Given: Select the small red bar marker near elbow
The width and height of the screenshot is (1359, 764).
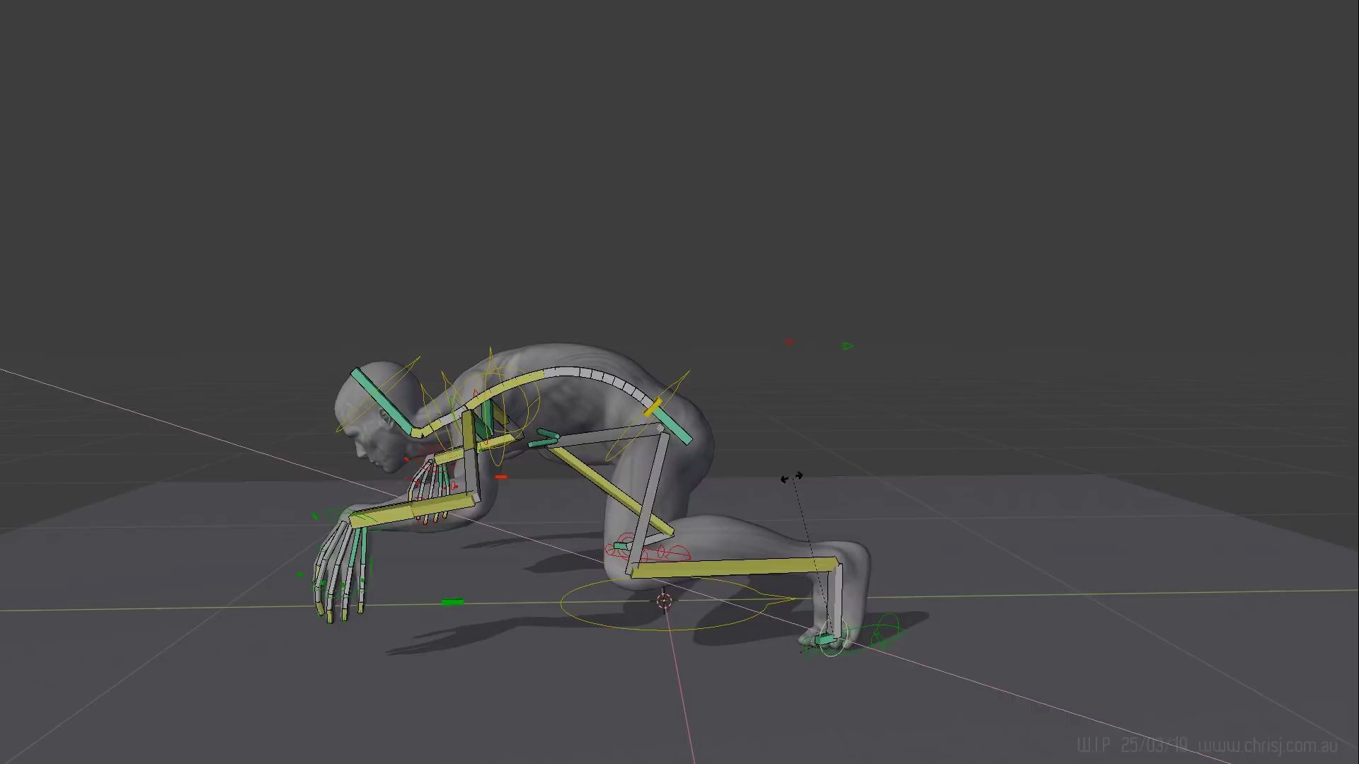Looking at the screenshot, I should pyautogui.click(x=501, y=477).
